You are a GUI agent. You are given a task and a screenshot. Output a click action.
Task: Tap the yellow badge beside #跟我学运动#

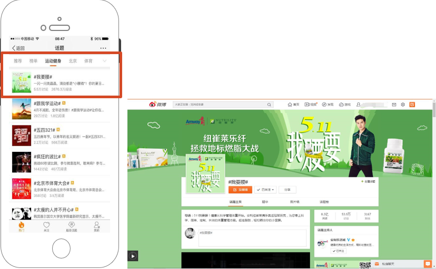point(64,103)
